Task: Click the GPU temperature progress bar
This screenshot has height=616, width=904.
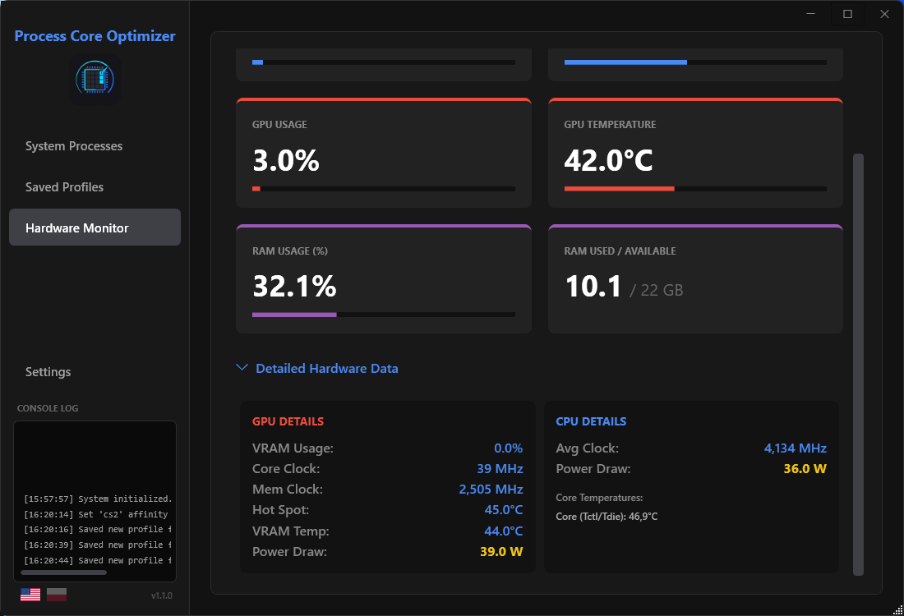Action: (695, 188)
